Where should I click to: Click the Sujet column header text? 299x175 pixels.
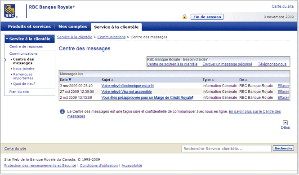click(106, 80)
